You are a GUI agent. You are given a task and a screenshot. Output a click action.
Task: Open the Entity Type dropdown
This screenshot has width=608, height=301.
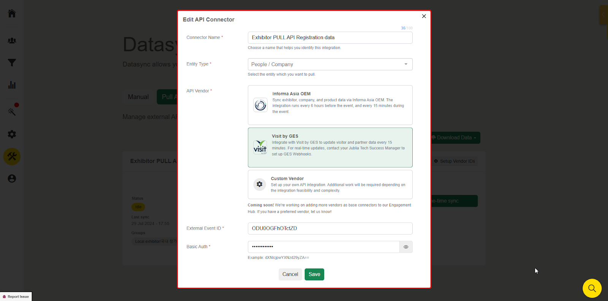pos(330,64)
